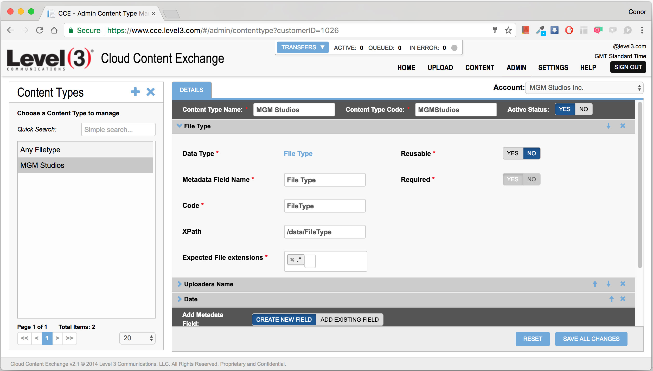Viewport: 653px width, 371px height.
Task: Choose CREATE NEW FIELD option
Action: point(284,320)
